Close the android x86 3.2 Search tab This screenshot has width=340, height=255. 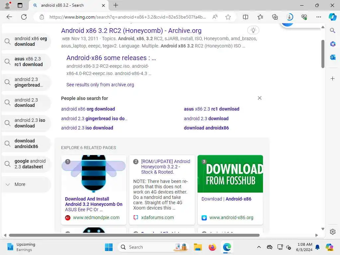[x=104, y=5]
